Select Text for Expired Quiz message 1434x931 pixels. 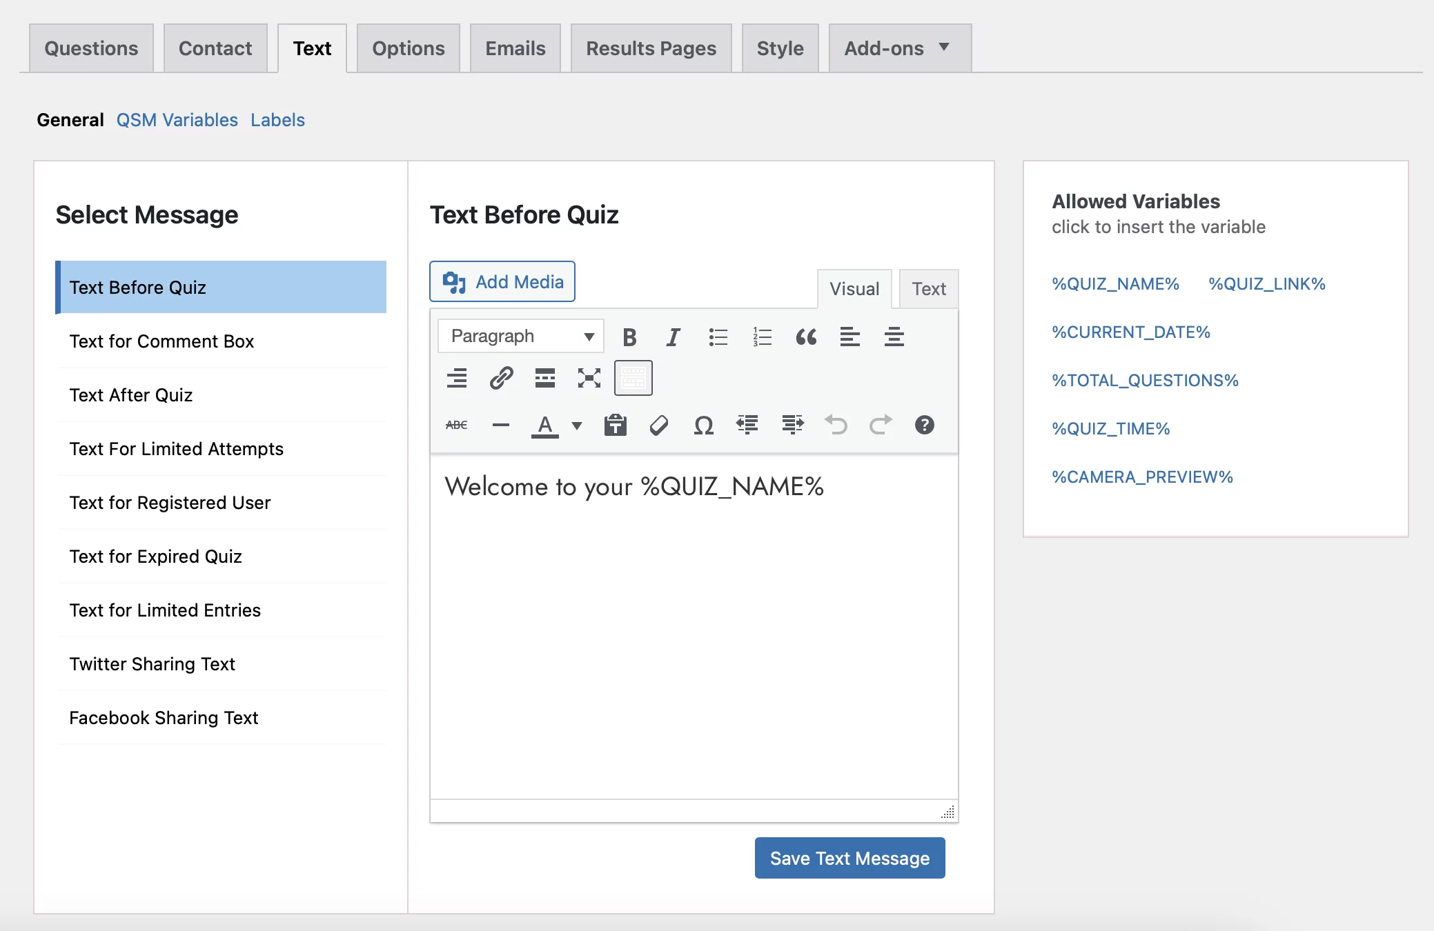(221, 557)
